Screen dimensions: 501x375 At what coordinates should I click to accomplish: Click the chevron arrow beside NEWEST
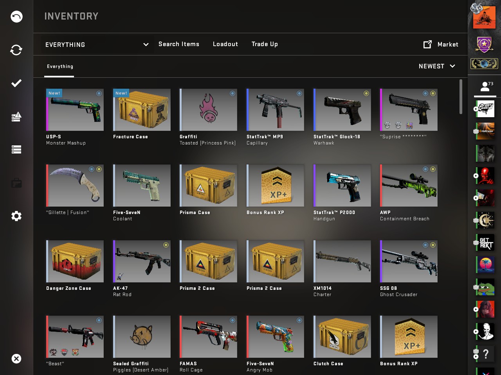coord(452,66)
